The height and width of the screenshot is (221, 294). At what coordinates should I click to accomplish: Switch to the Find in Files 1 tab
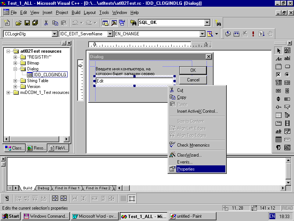tap(67, 188)
